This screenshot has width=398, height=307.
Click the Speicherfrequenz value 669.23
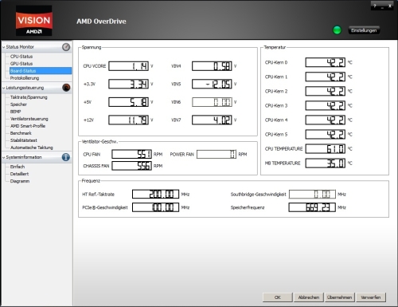coord(312,207)
